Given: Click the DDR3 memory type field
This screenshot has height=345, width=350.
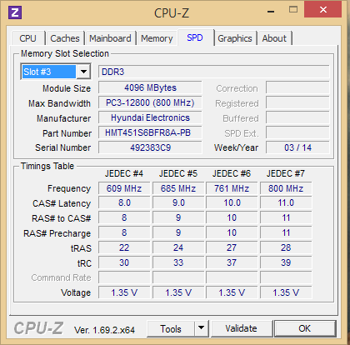Looking at the screenshot, I should click(x=214, y=72).
